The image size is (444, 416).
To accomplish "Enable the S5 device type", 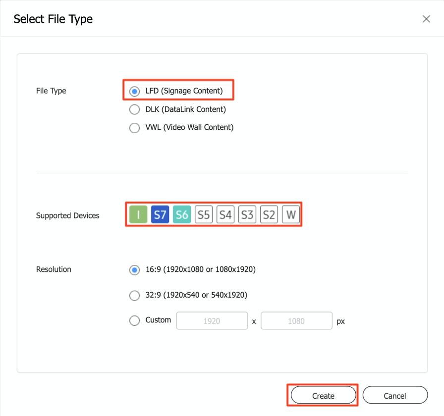I will coord(204,214).
